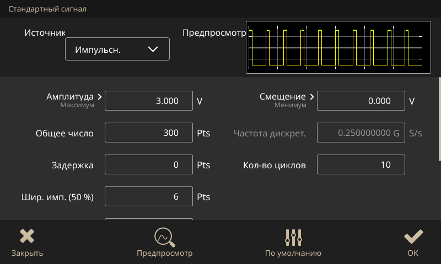The height and width of the screenshot is (264, 441).
Task: Select the Амплитуда value field 3.000
Action: click(x=149, y=101)
